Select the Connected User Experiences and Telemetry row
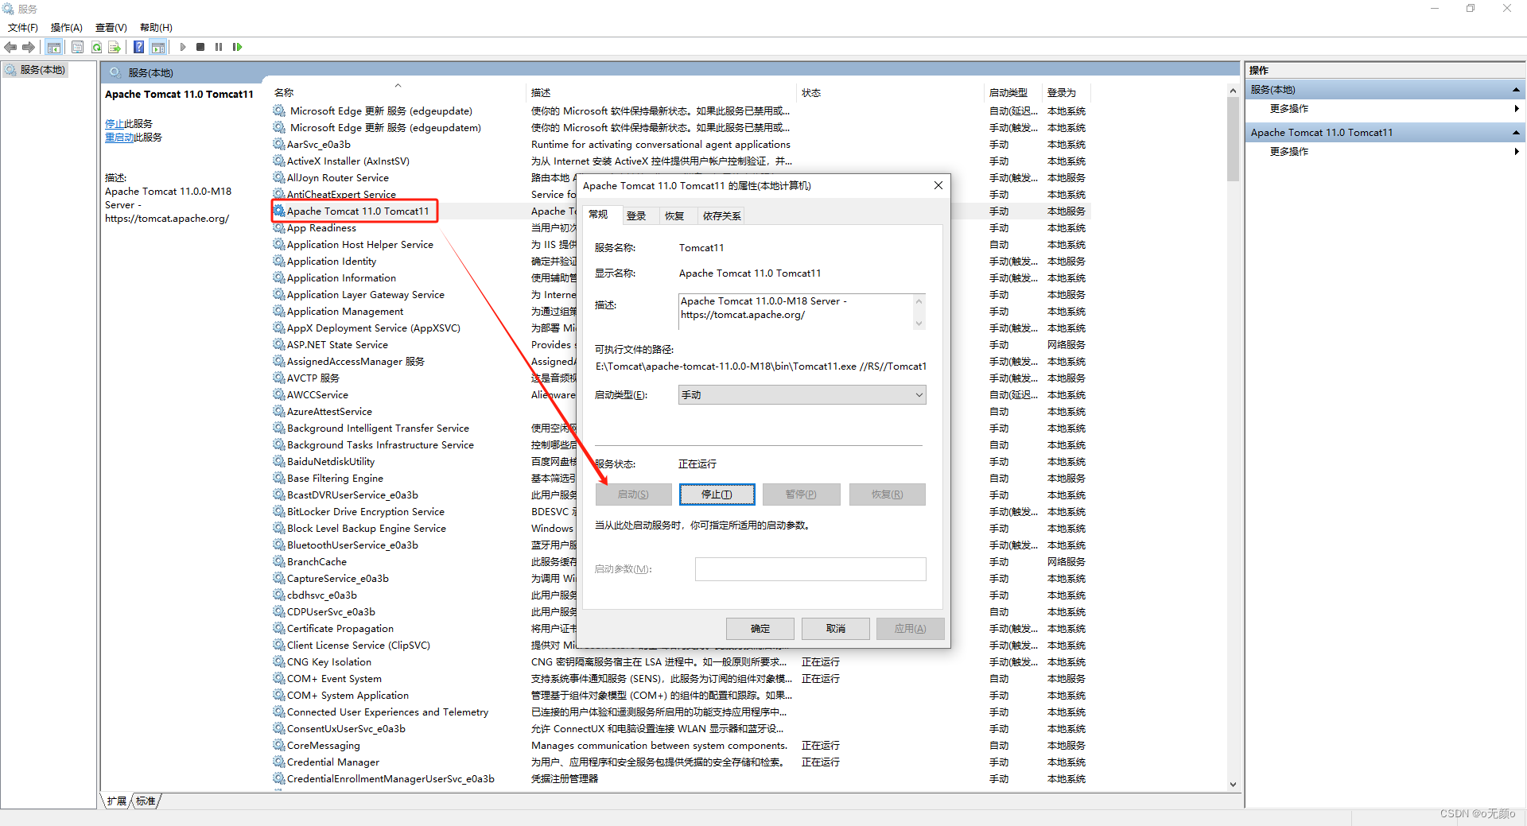The width and height of the screenshot is (1527, 826). pyautogui.click(x=680, y=712)
